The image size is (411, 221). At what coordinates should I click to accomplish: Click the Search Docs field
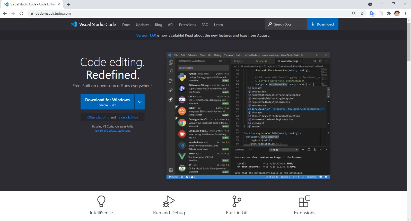(x=286, y=24)
